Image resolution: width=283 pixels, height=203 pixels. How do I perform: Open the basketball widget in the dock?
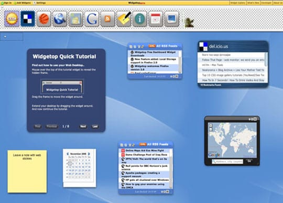43,18
